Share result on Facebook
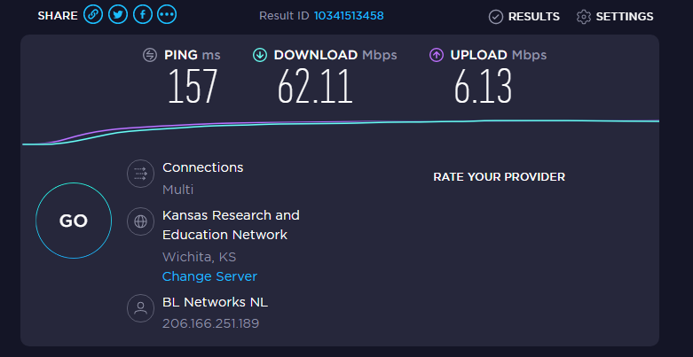This screenshot has height=357, width=693. (142, 15)
